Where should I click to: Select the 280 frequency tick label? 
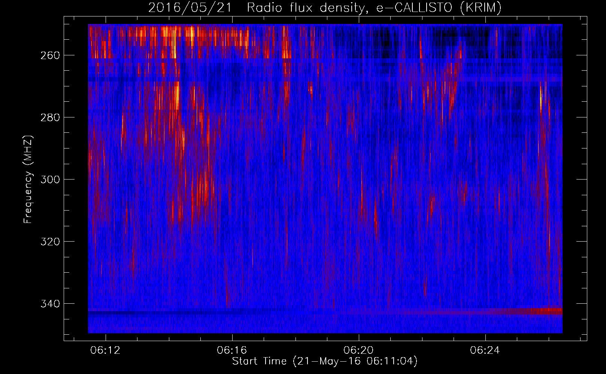pos(50,117)
